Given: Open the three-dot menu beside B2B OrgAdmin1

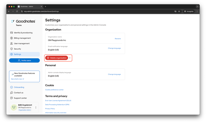Looking at the screenshot, I should (x=36, y=108).
